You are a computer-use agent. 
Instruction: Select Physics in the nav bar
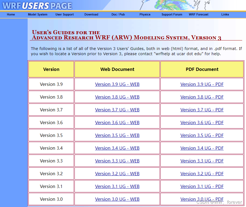click(x=145, y=14)
